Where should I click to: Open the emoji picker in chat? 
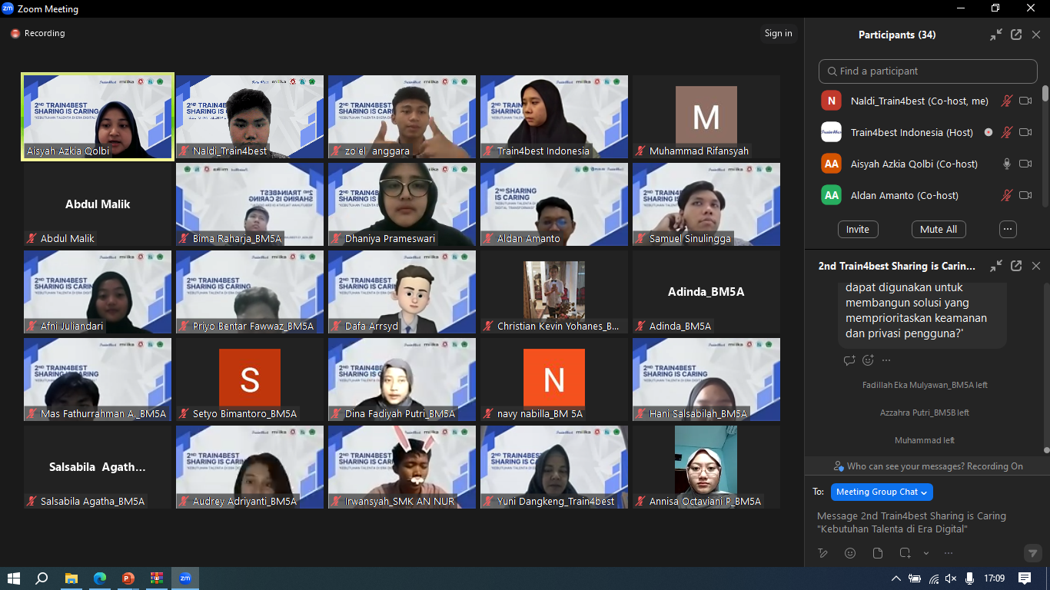849,552
